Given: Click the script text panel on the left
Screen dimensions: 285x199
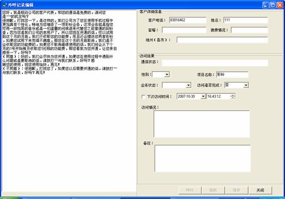Looking at the screenshot, I should (x=69, y=101).
